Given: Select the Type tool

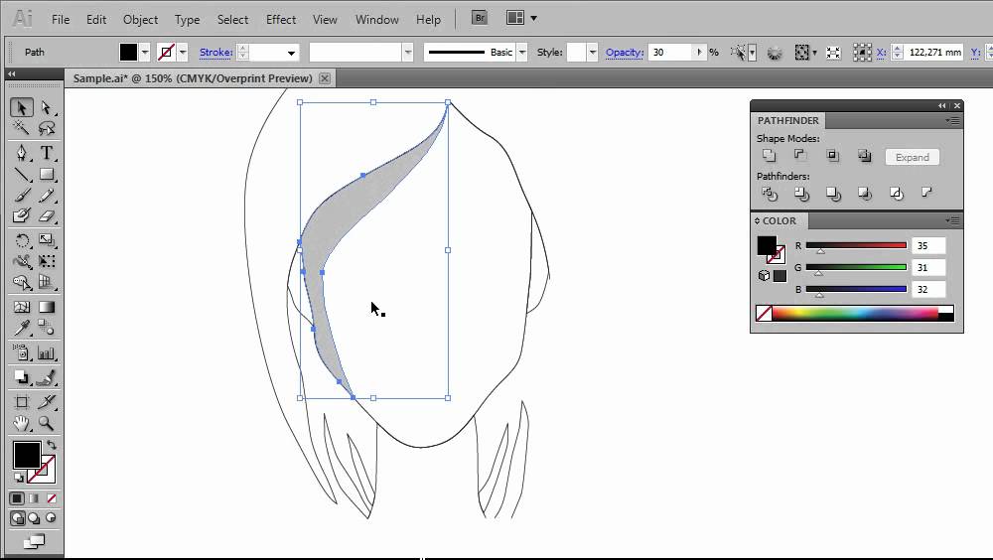Looking at the screenshot, I should point(47,153).
